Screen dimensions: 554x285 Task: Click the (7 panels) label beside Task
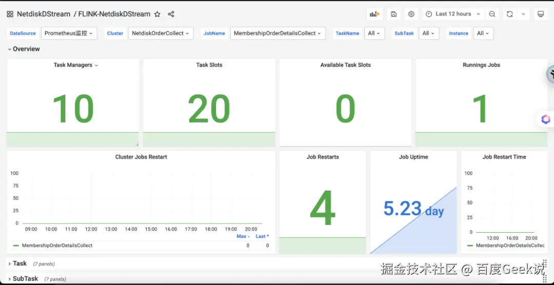44,264
